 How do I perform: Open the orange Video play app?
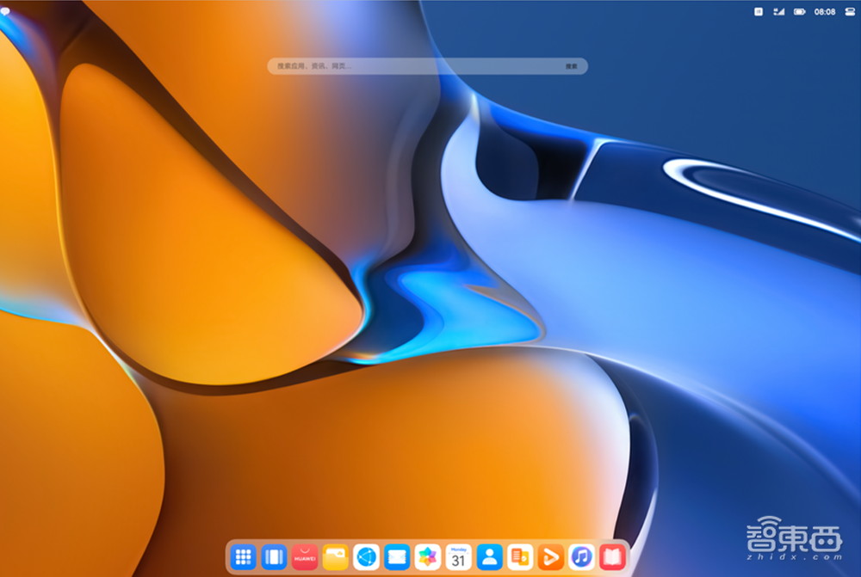click(551, 557)
